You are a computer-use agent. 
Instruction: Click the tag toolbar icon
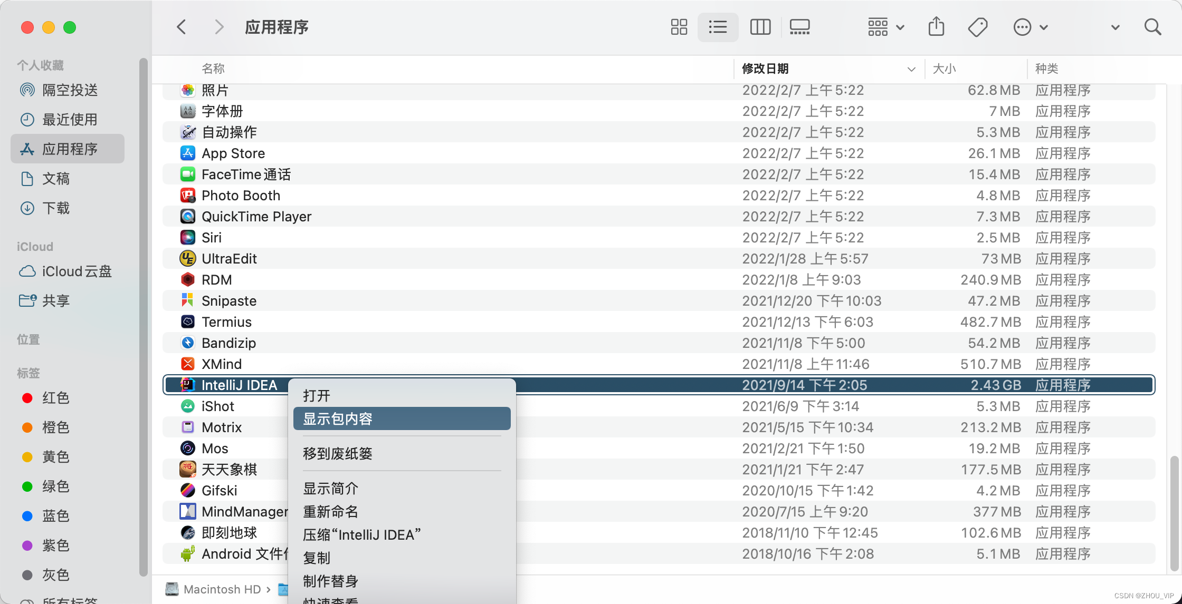tap(977, 27)
